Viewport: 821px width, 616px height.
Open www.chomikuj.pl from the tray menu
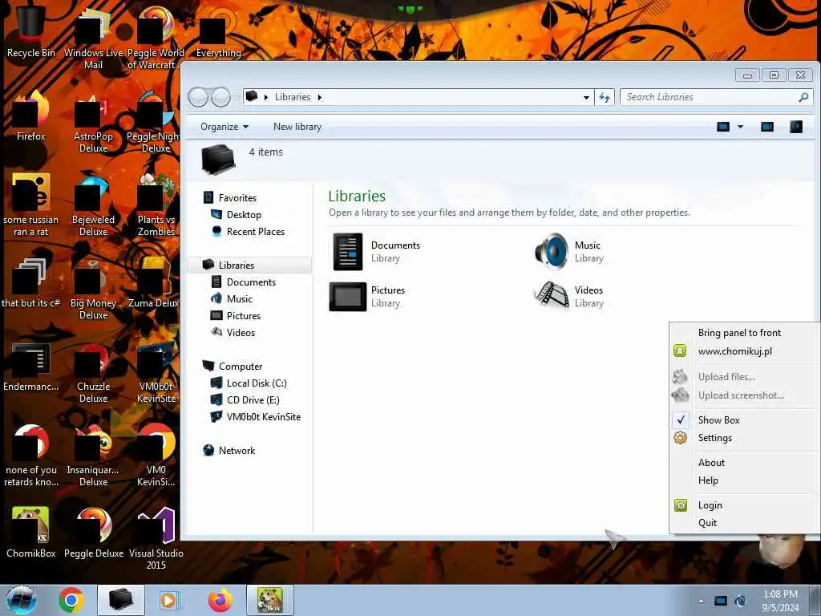(734, 351)
